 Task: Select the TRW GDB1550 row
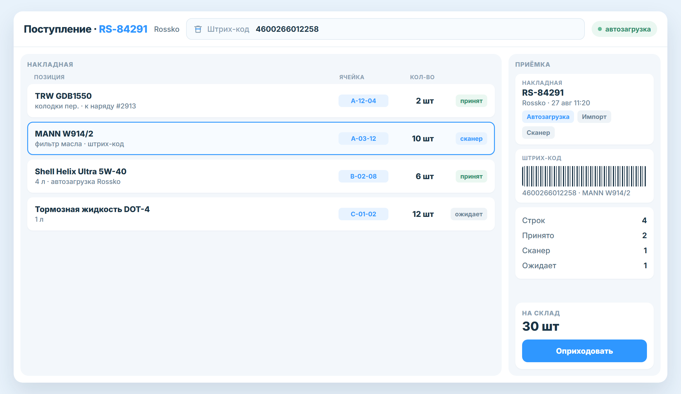point(261,101)
